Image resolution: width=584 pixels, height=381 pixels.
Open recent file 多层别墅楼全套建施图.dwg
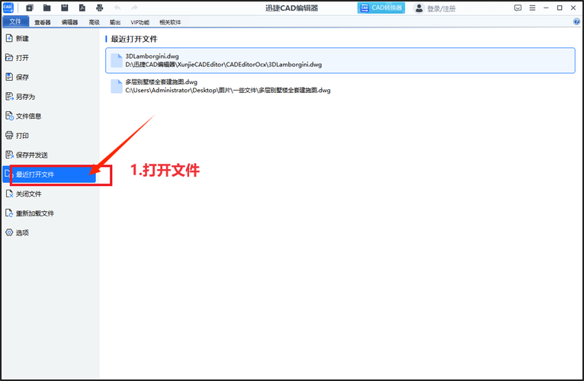[x=340, y=86]
